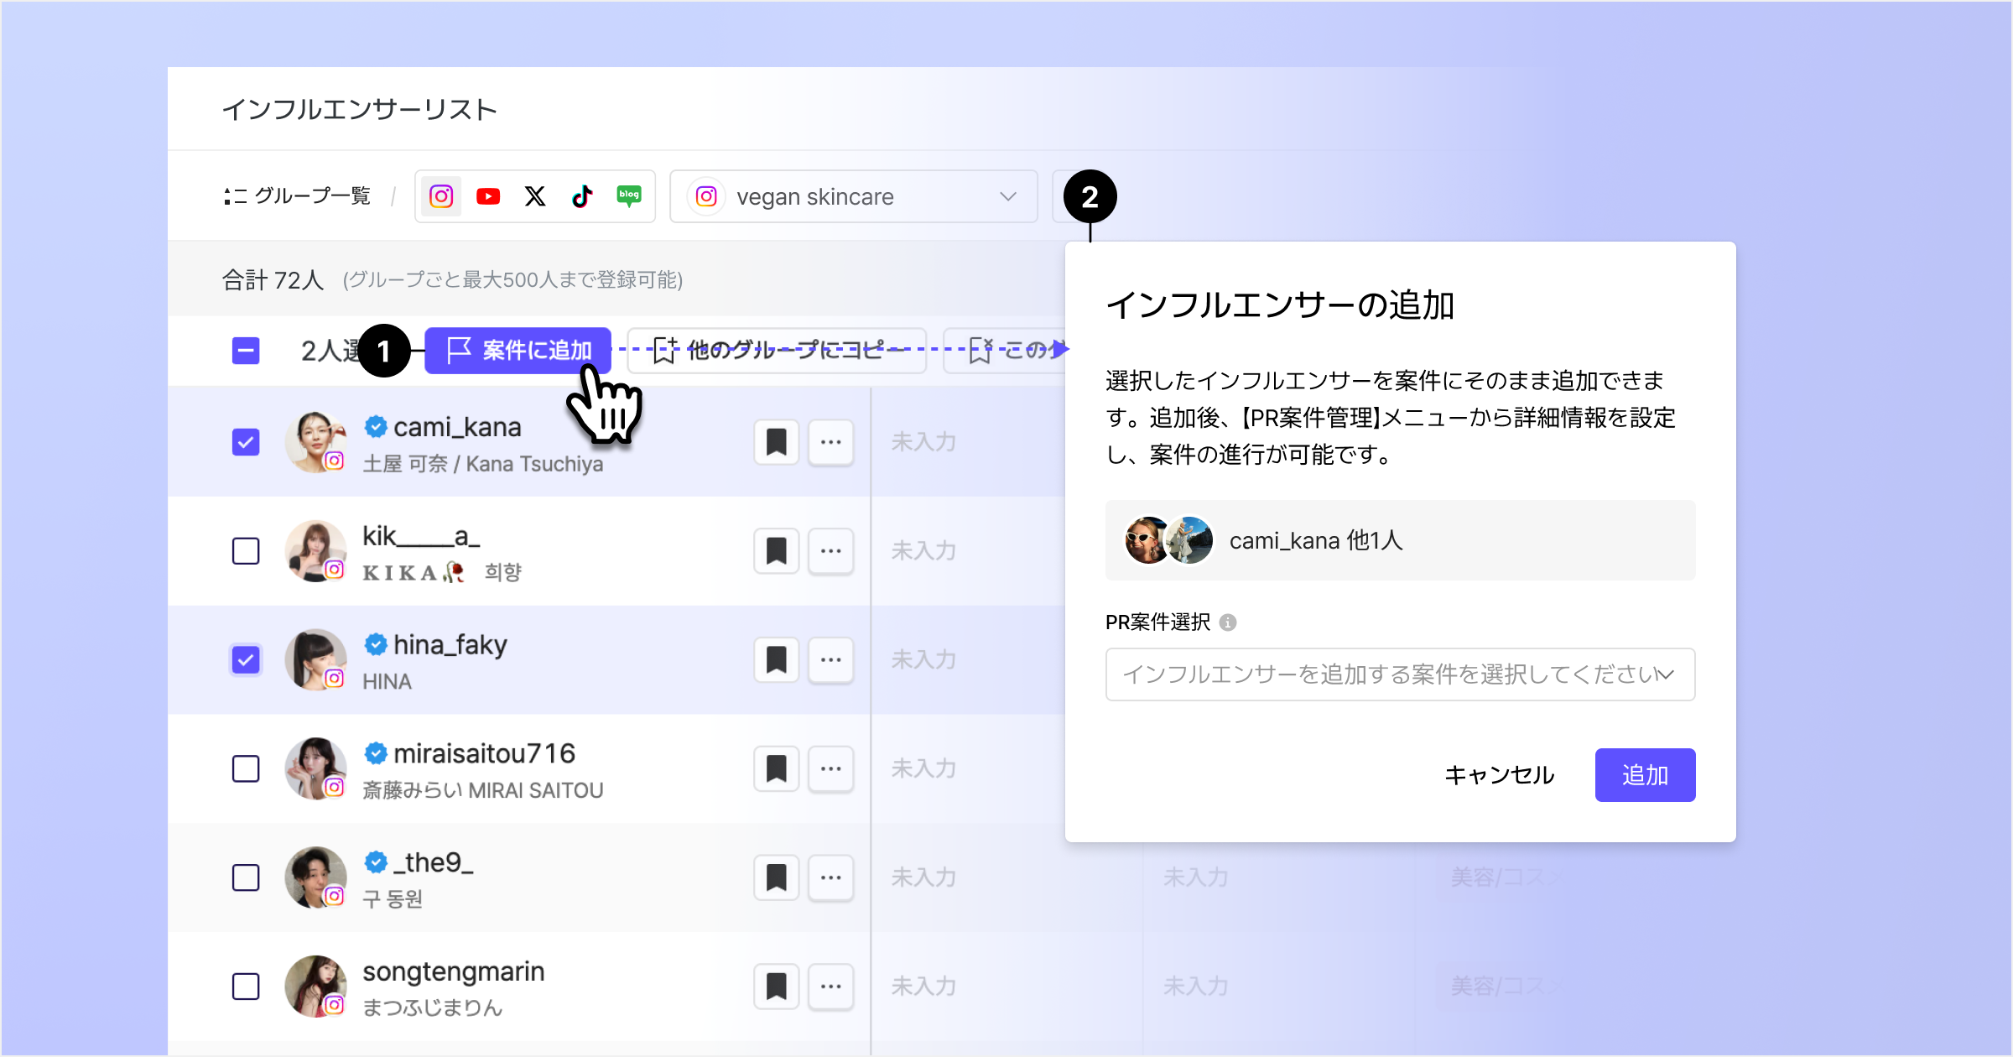Choose the TikTok platform icon
This screenshot has width=2013, height=1057.
pyautogui.click(x=582, y=196)
